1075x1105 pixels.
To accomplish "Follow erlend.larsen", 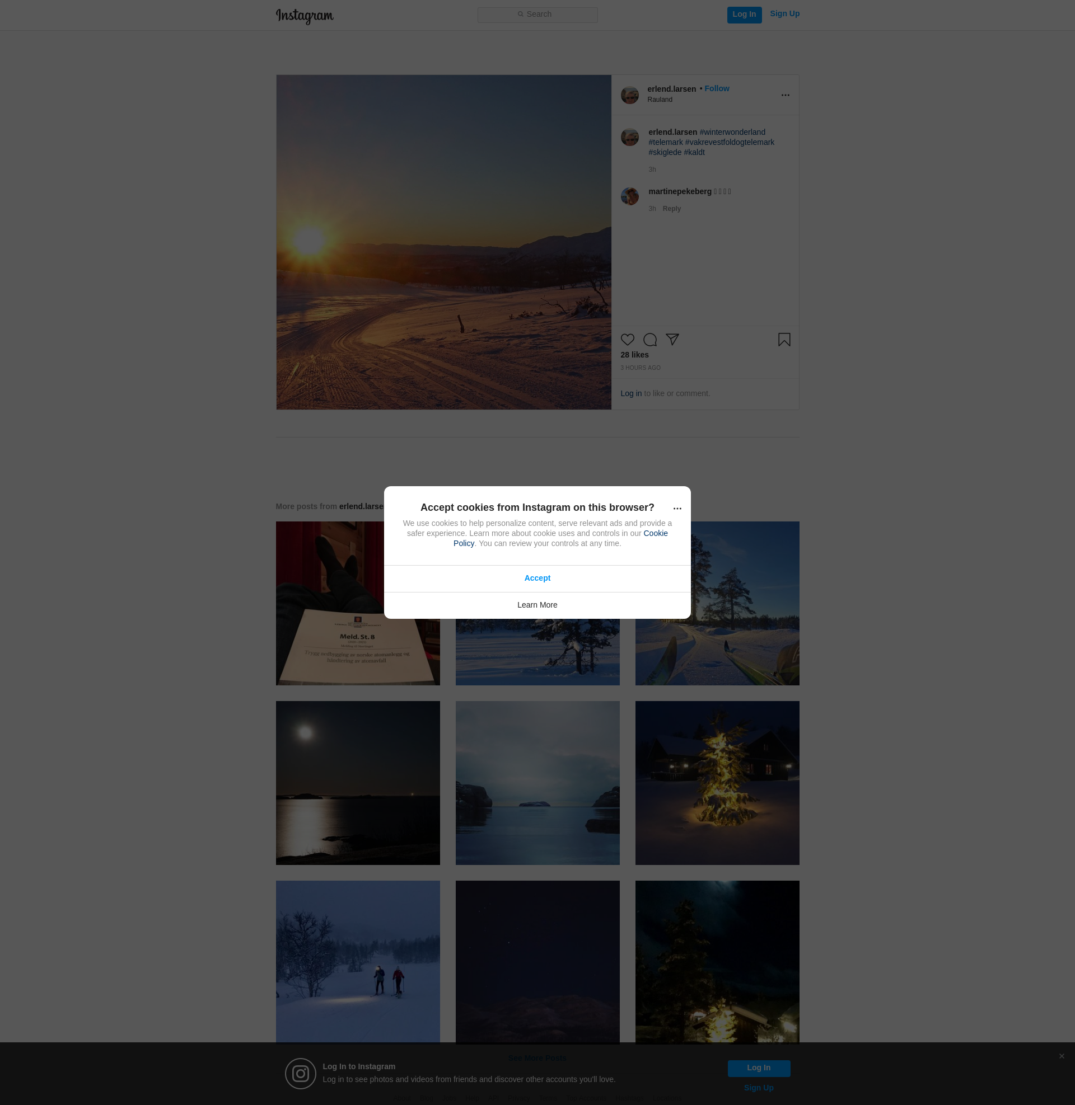I will [717, 88].
